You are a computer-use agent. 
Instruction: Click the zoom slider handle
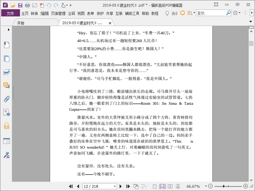[224, 186]
